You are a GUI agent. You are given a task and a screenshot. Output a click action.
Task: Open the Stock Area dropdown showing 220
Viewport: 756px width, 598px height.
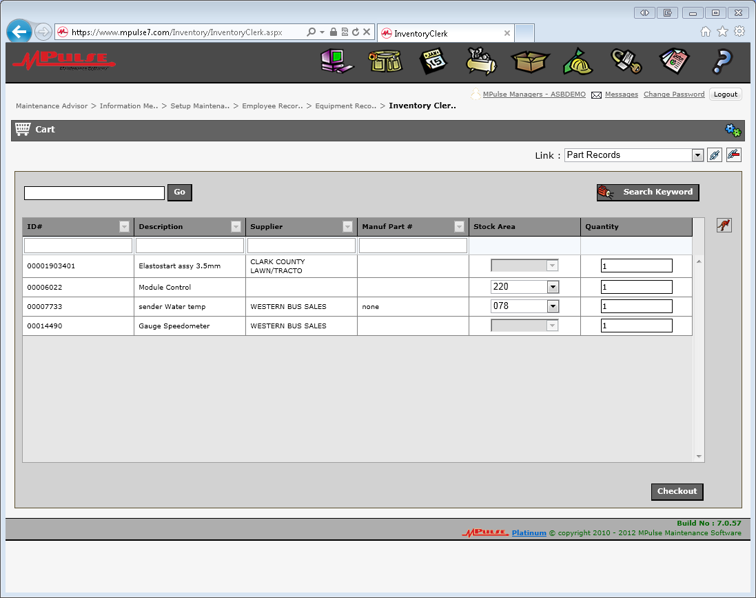point(552,286)
